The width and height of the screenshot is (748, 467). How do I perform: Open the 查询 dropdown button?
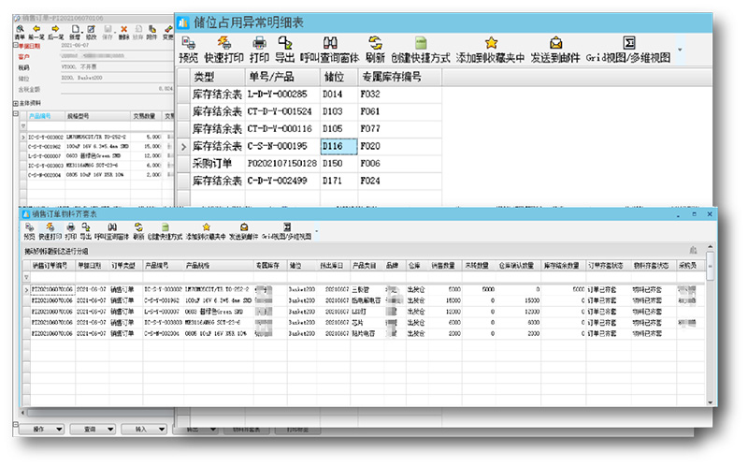click(91, 430)
